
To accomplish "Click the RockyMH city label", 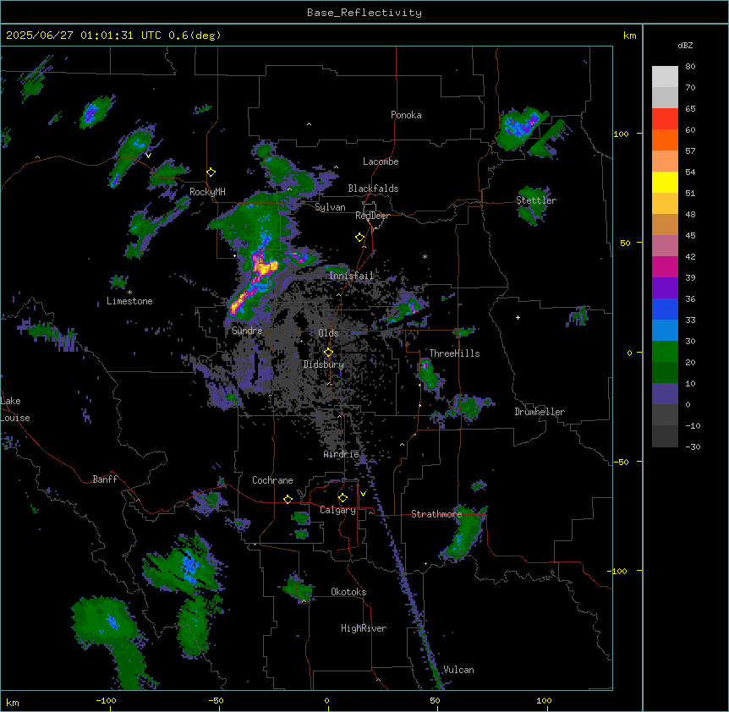I will click(x=207, y=192).
